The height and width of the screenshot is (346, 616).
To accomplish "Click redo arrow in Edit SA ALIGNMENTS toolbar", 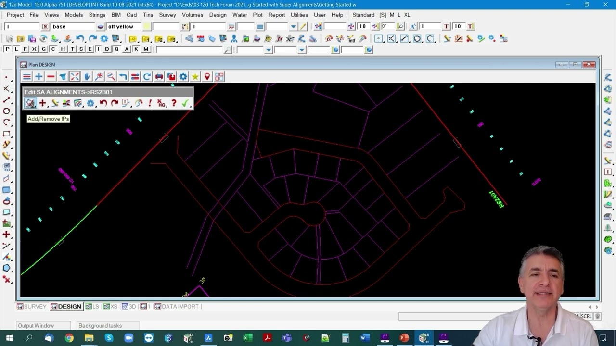I will pos(115,103).
